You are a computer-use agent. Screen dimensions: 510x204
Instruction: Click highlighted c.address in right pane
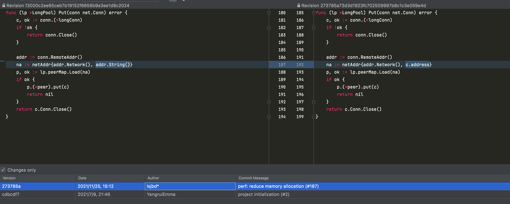click(x=418, y=65)
